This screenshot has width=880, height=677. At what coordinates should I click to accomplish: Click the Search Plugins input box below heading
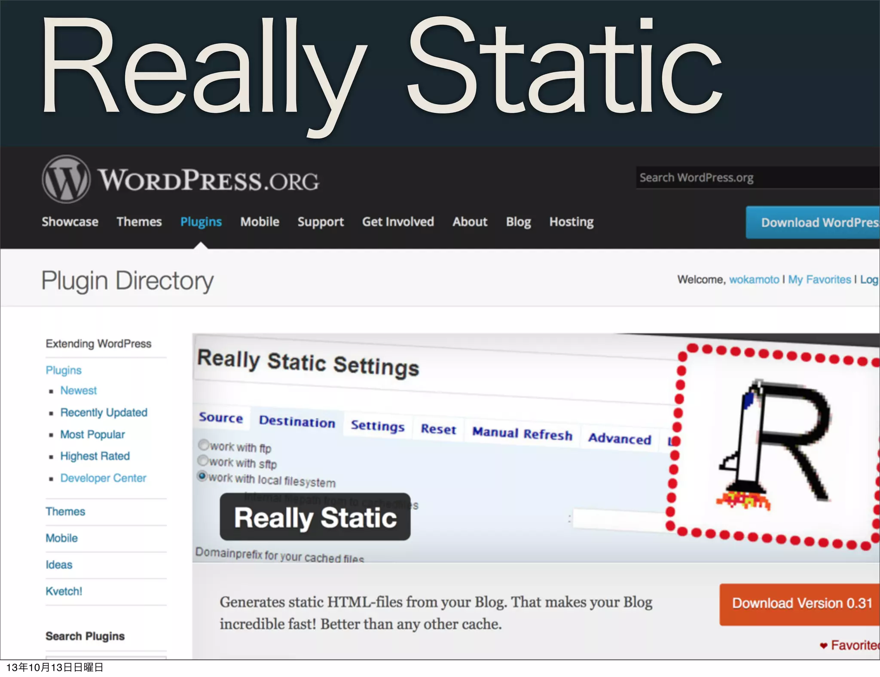pos(106,658)
